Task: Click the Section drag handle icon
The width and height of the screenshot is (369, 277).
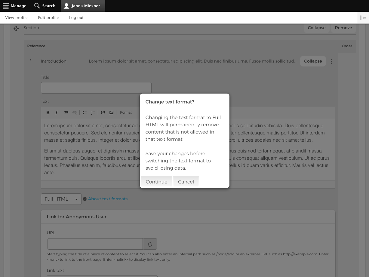Action: pyautogui.click(x=16, y=29)
